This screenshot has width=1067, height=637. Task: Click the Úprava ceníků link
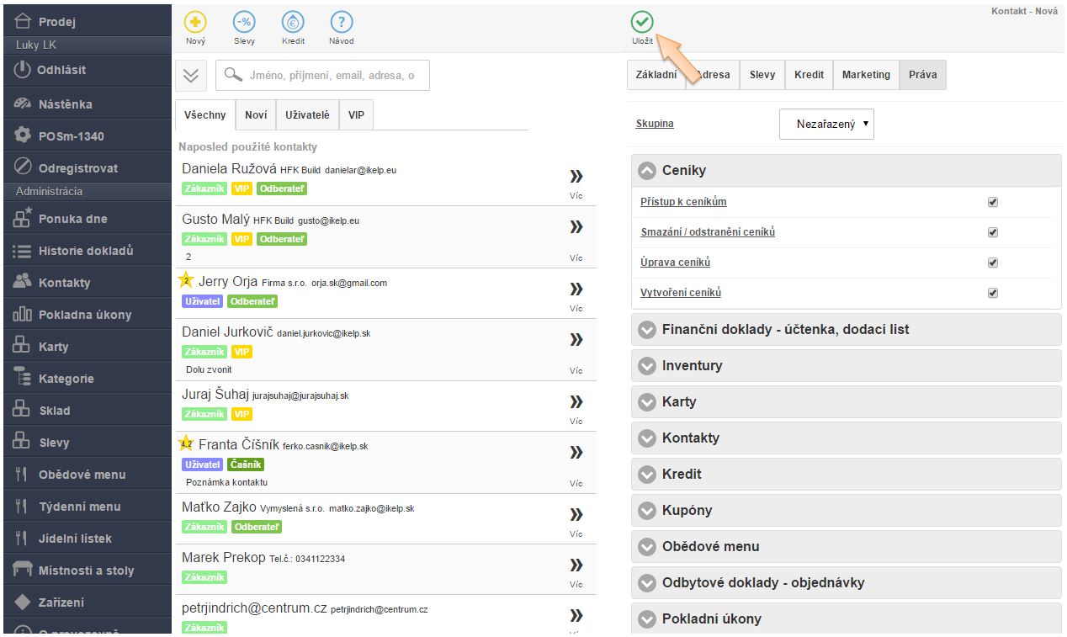(675, 263)
